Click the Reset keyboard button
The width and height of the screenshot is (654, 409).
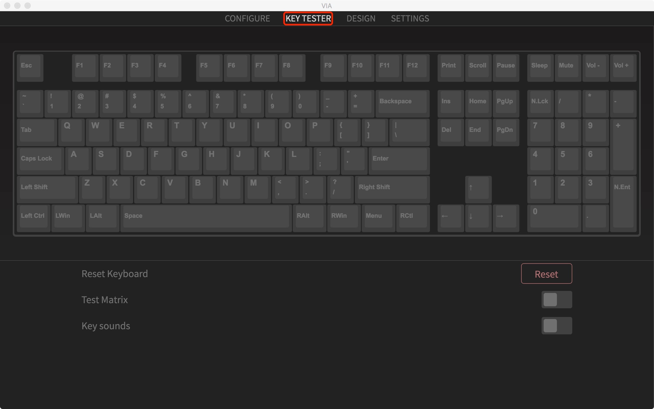pos(547,274)
